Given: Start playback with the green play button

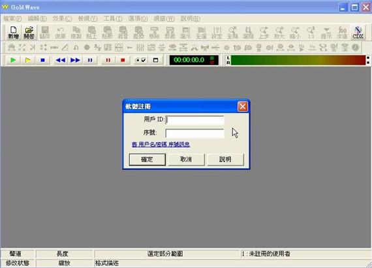Looking at the screenshot, I should click(x=13, y=60).
